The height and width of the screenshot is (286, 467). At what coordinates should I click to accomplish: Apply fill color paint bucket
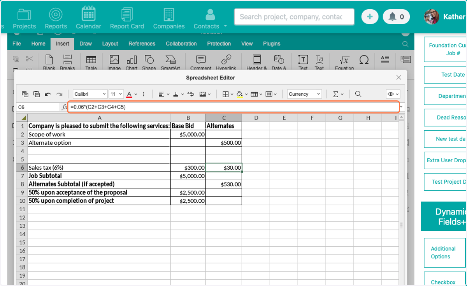(x=239, y=94)
